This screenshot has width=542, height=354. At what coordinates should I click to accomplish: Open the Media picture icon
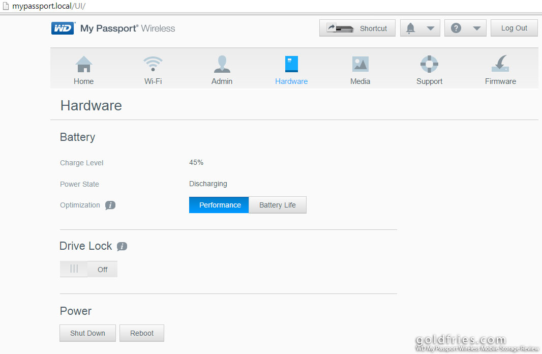[x=360, y=64]
